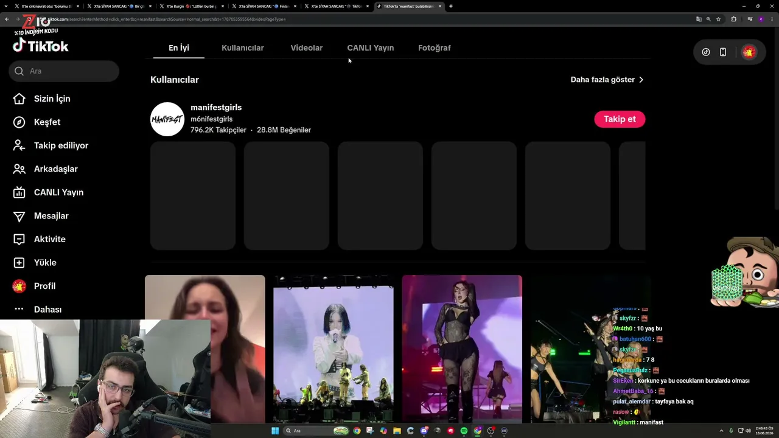The height and width of the screenshot is (438, 779).
Task: Open Aktivite notifications
Action: 39,239
